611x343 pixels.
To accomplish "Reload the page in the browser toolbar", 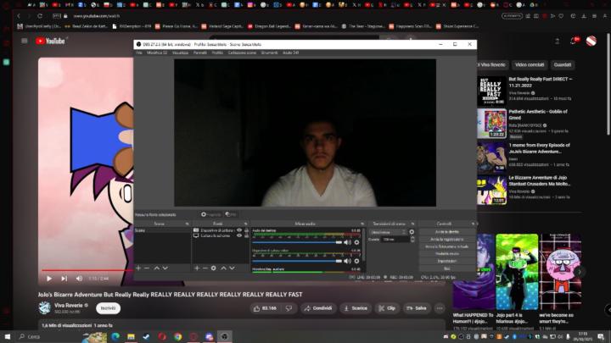I will click(x=40, y=16).
